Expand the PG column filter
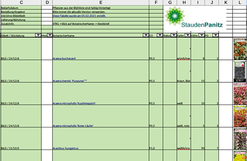 (216, 35)
